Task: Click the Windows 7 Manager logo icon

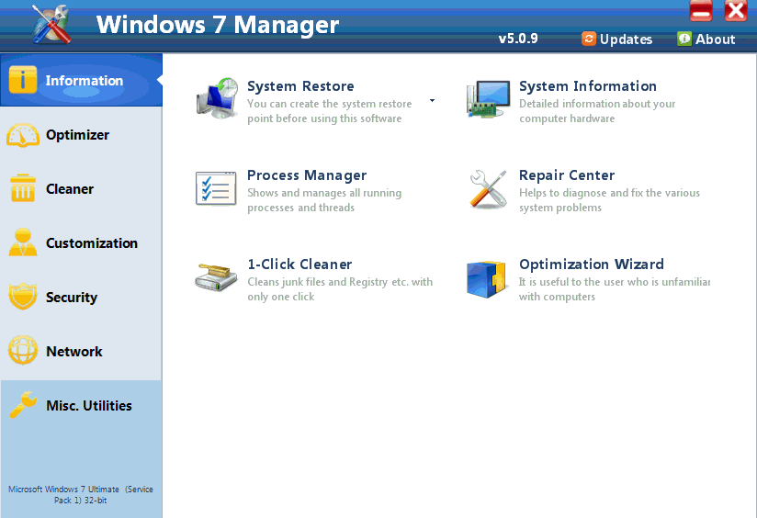Action: (50, 25)
